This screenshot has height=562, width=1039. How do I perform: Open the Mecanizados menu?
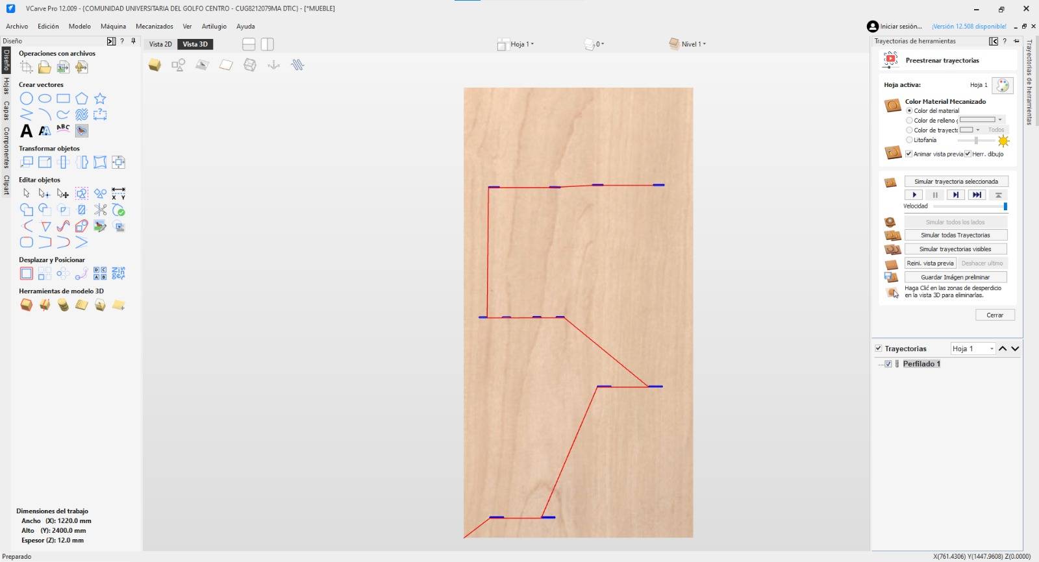coord(155,27)
